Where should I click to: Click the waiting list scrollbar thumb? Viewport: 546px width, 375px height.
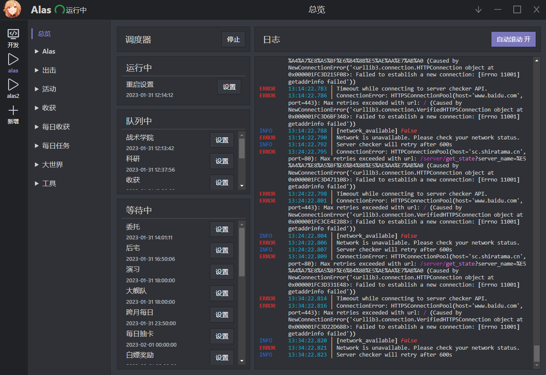click(242, 252)
